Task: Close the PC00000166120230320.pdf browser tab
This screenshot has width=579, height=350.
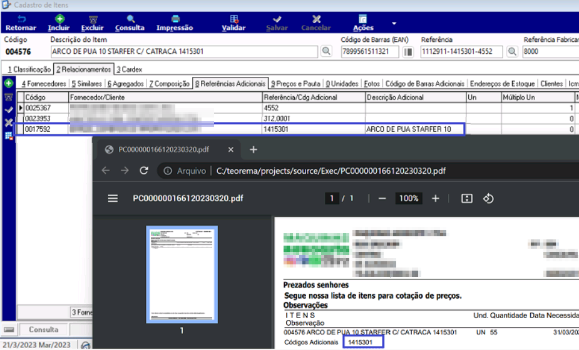Action: tap(231, 149)
